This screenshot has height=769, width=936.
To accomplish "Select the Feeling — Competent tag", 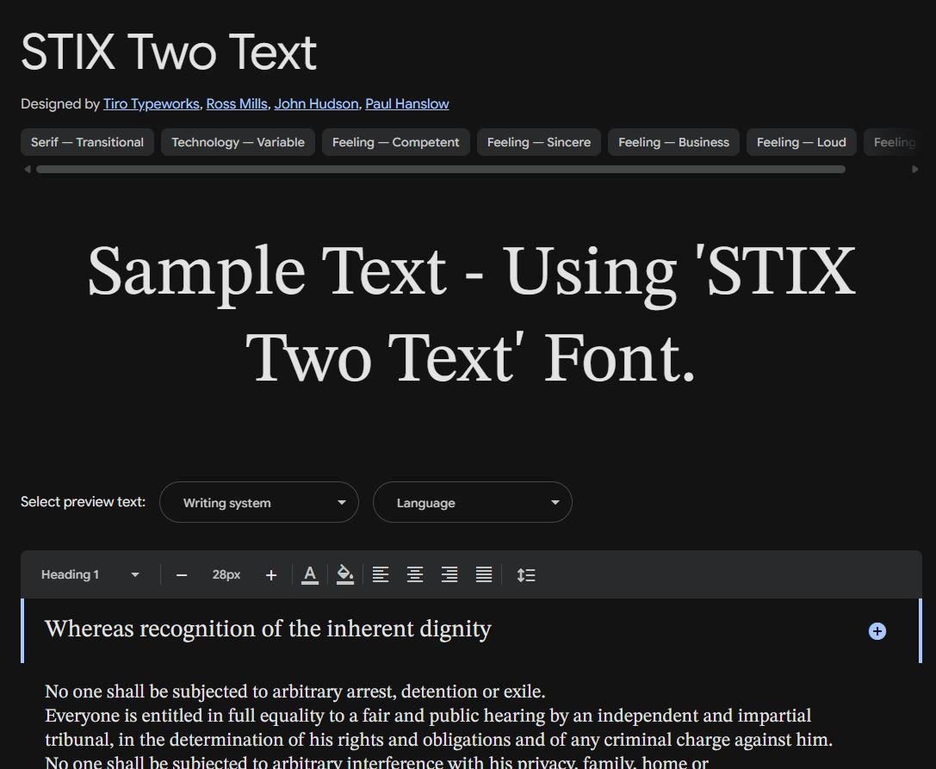I will [396, 142].
